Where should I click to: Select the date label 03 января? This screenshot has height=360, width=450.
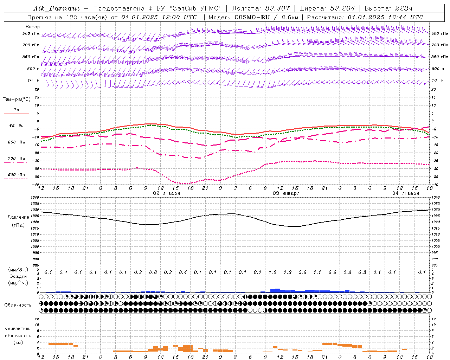click(x=286, y=193)
